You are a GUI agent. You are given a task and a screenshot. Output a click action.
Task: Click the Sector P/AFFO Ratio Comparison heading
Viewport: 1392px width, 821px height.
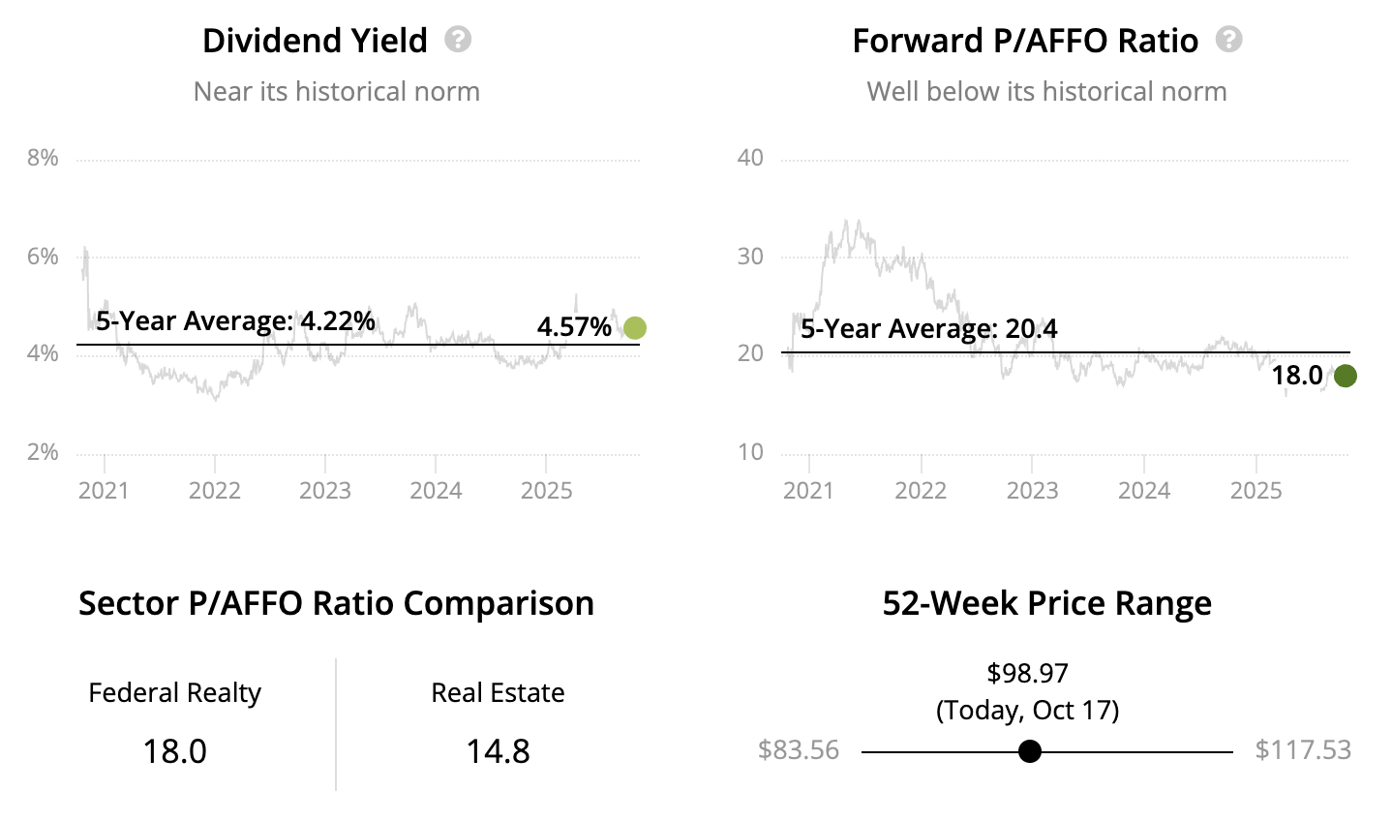pos(336,603)
